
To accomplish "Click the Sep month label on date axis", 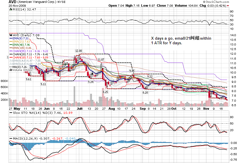I will pyautogui.click(x=143, y=109).
